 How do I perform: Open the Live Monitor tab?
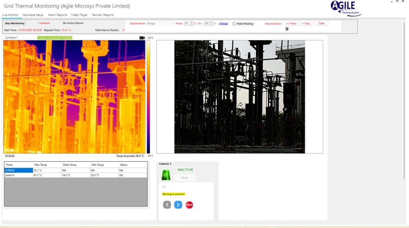pyautogui.click(x=10, y=15)
